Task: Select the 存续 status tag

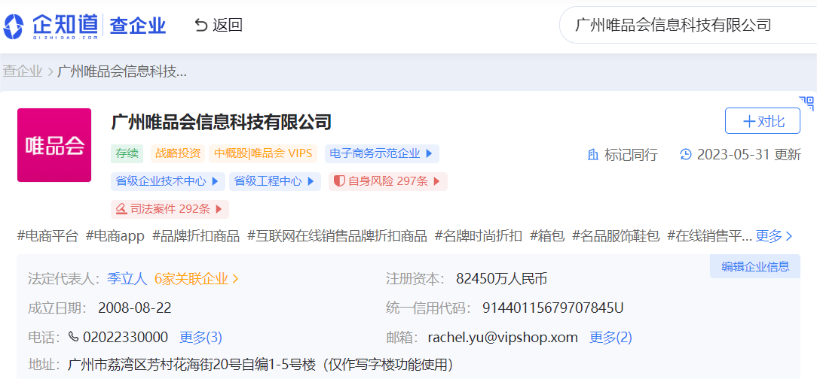Action: click(127, 154)
